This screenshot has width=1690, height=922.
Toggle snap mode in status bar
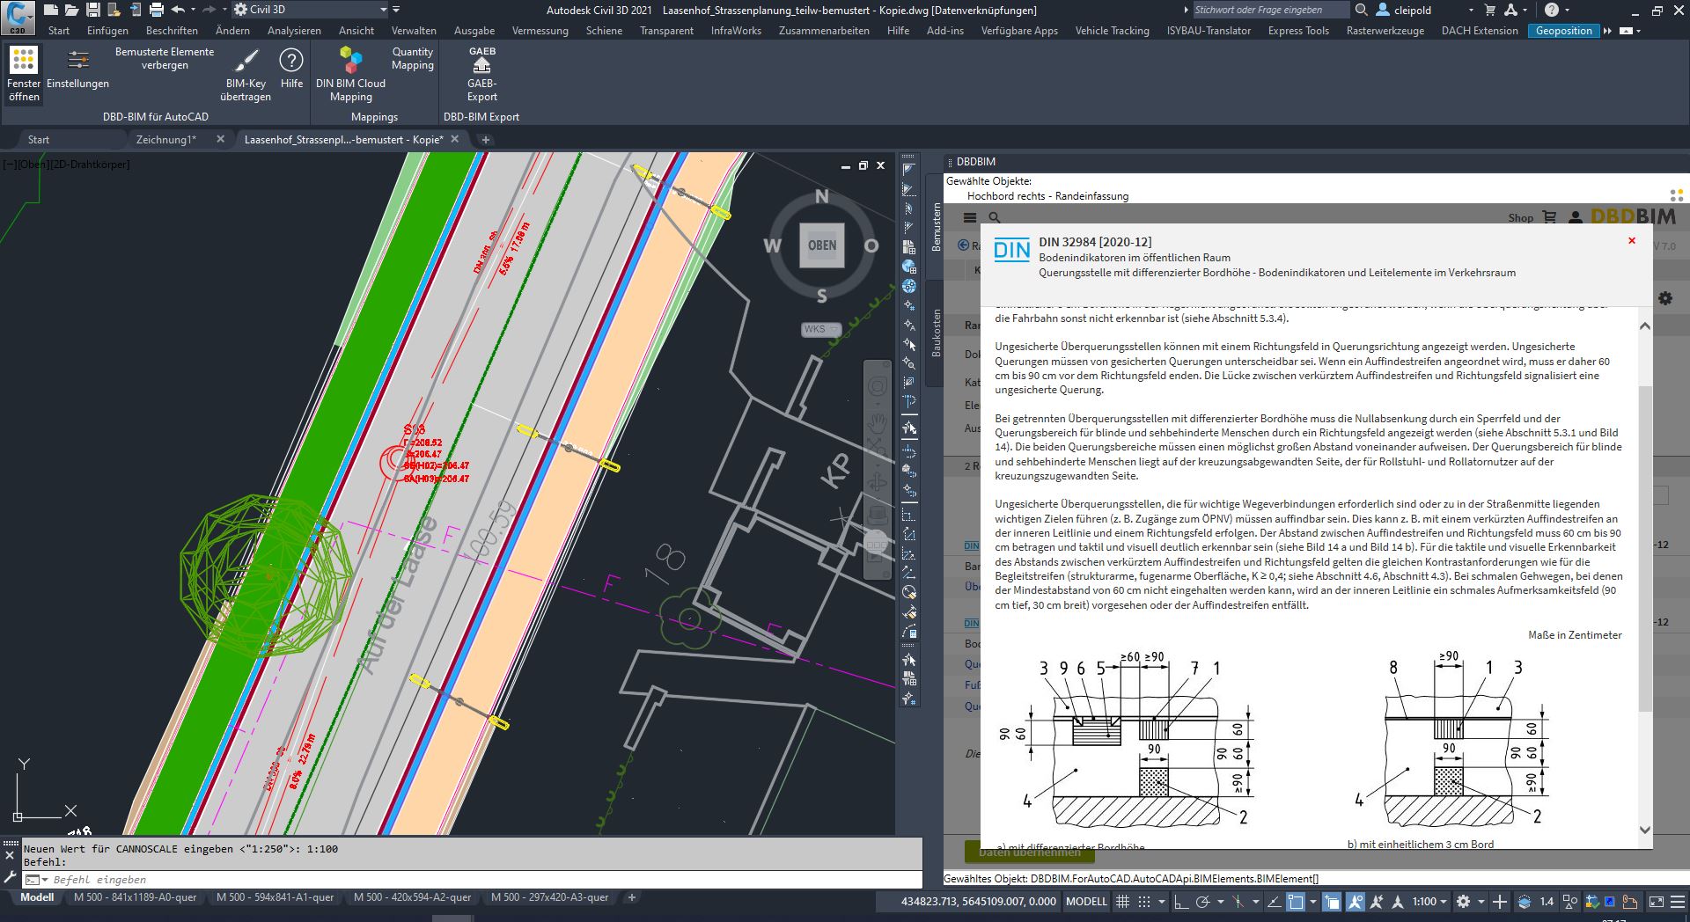(x=1143, y=902)
